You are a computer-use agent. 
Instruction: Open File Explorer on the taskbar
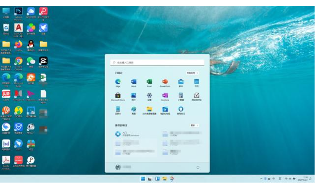pyautogui.click(x=165, y=179)
